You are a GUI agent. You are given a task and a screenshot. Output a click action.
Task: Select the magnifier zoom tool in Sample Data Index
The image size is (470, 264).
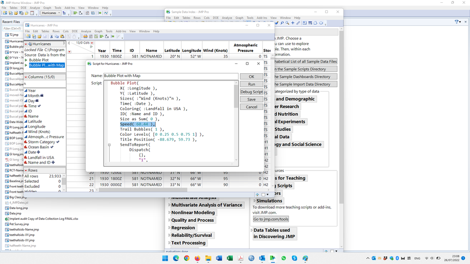coord(287,23)
